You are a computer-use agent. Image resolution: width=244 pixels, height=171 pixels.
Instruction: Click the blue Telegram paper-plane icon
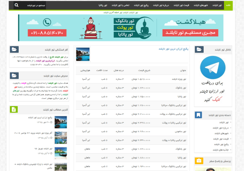[213, 68]
